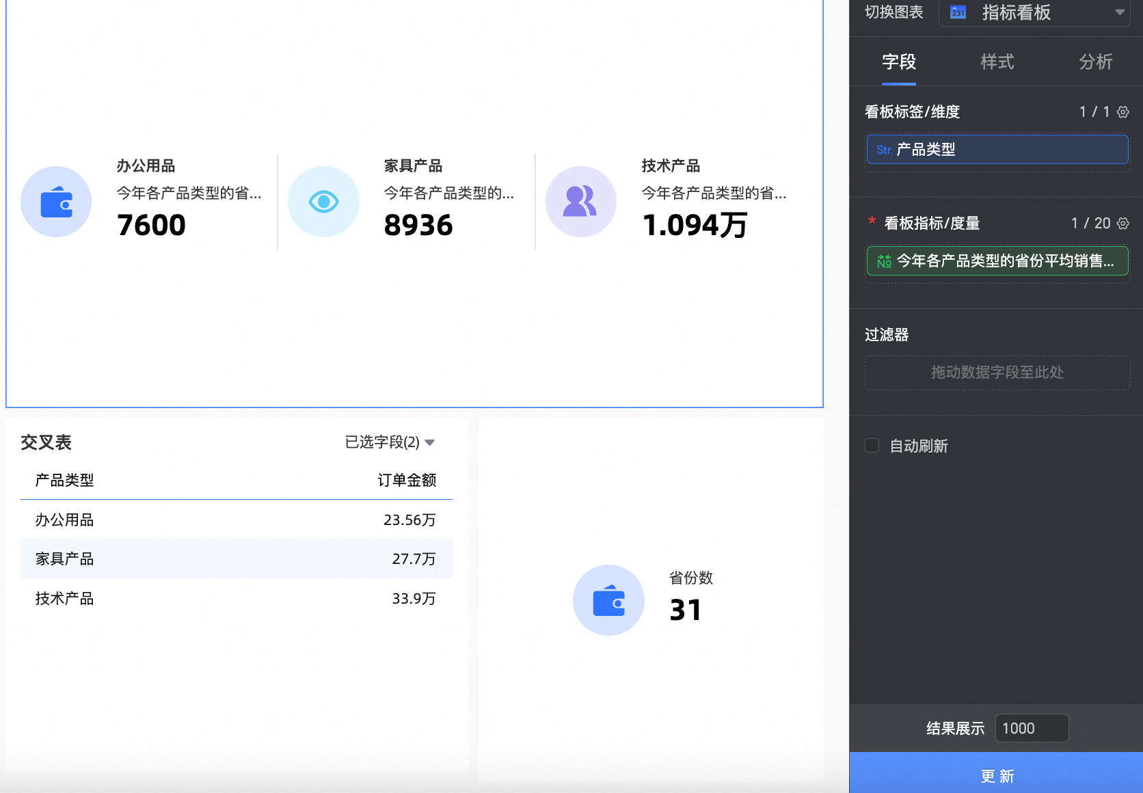Click the 8936 KPI value
The width and height of the screenshot is (1143, 793).
(x=418, y=225)
